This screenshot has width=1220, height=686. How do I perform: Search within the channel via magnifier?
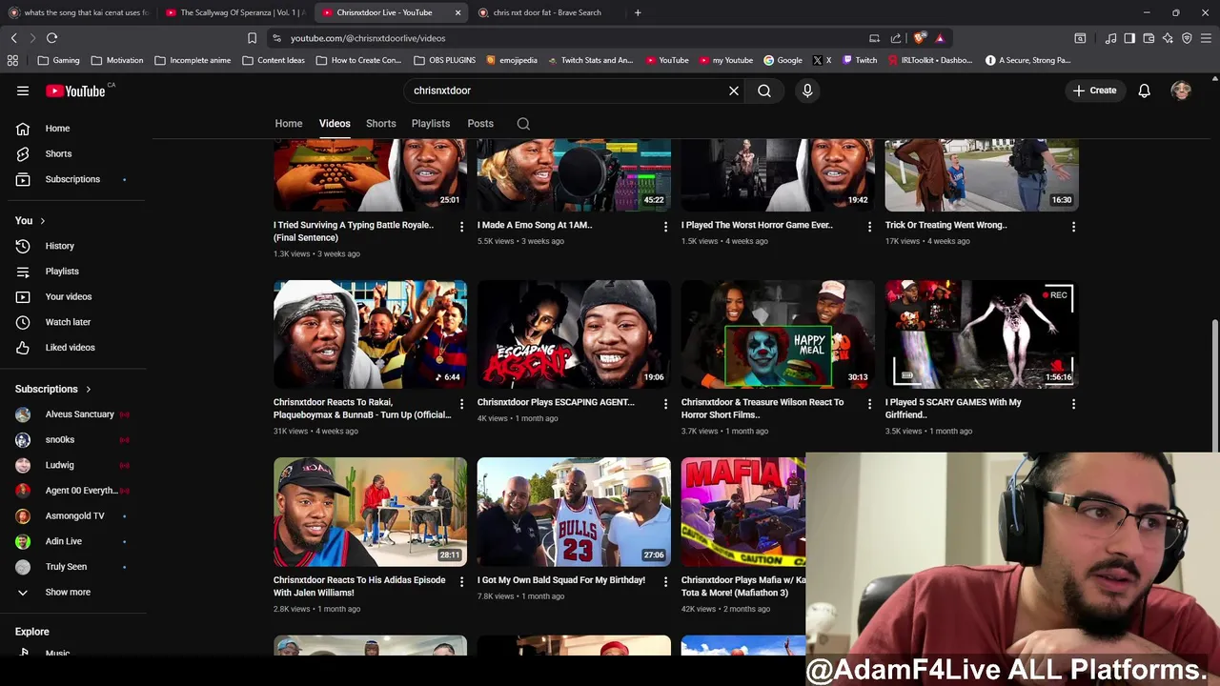(523, 124)
